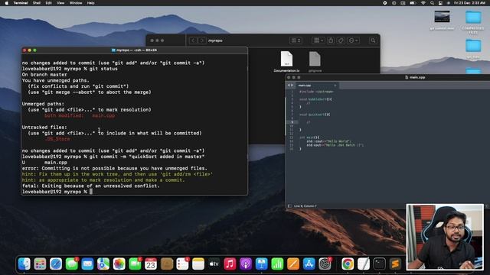The height and width of the screenshot is (275, 490).
Task: Click the battery icon in menu bar
Action: (x=413, y=3)
